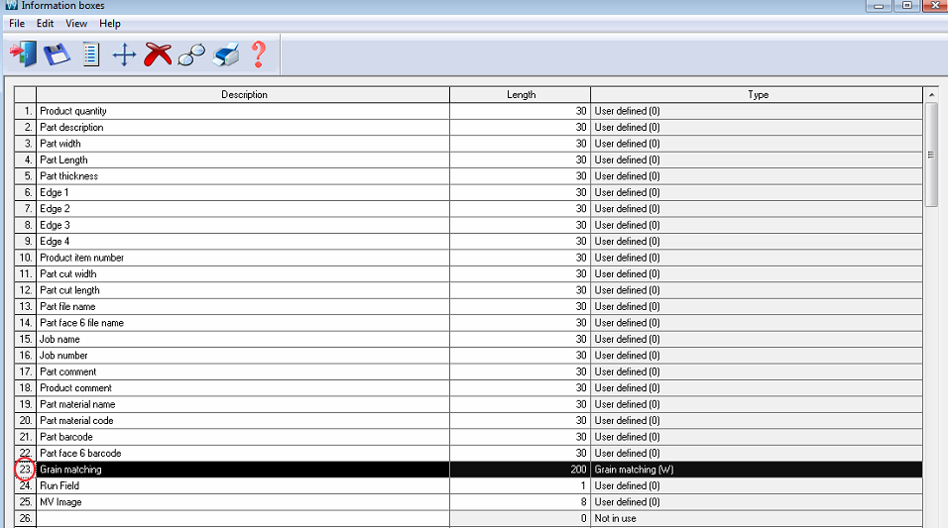
Task: Save using the floppy disk icon
Action: (56, 54)
